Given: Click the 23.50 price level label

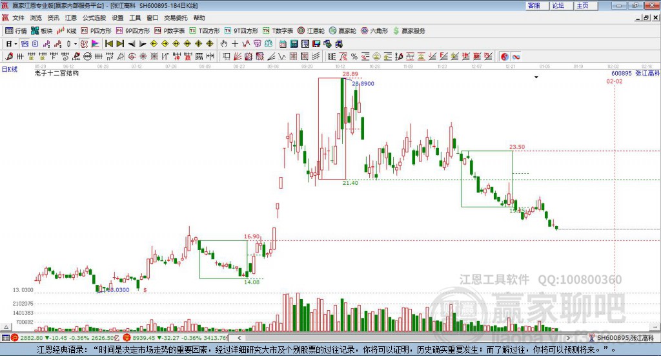Looking at the screenshot, I should click(x=517, y=147).
